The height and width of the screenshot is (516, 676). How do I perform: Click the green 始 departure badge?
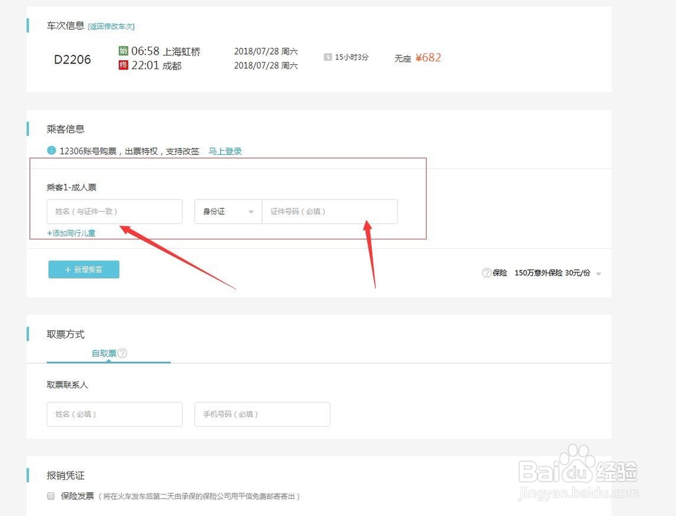pos(124,50)
